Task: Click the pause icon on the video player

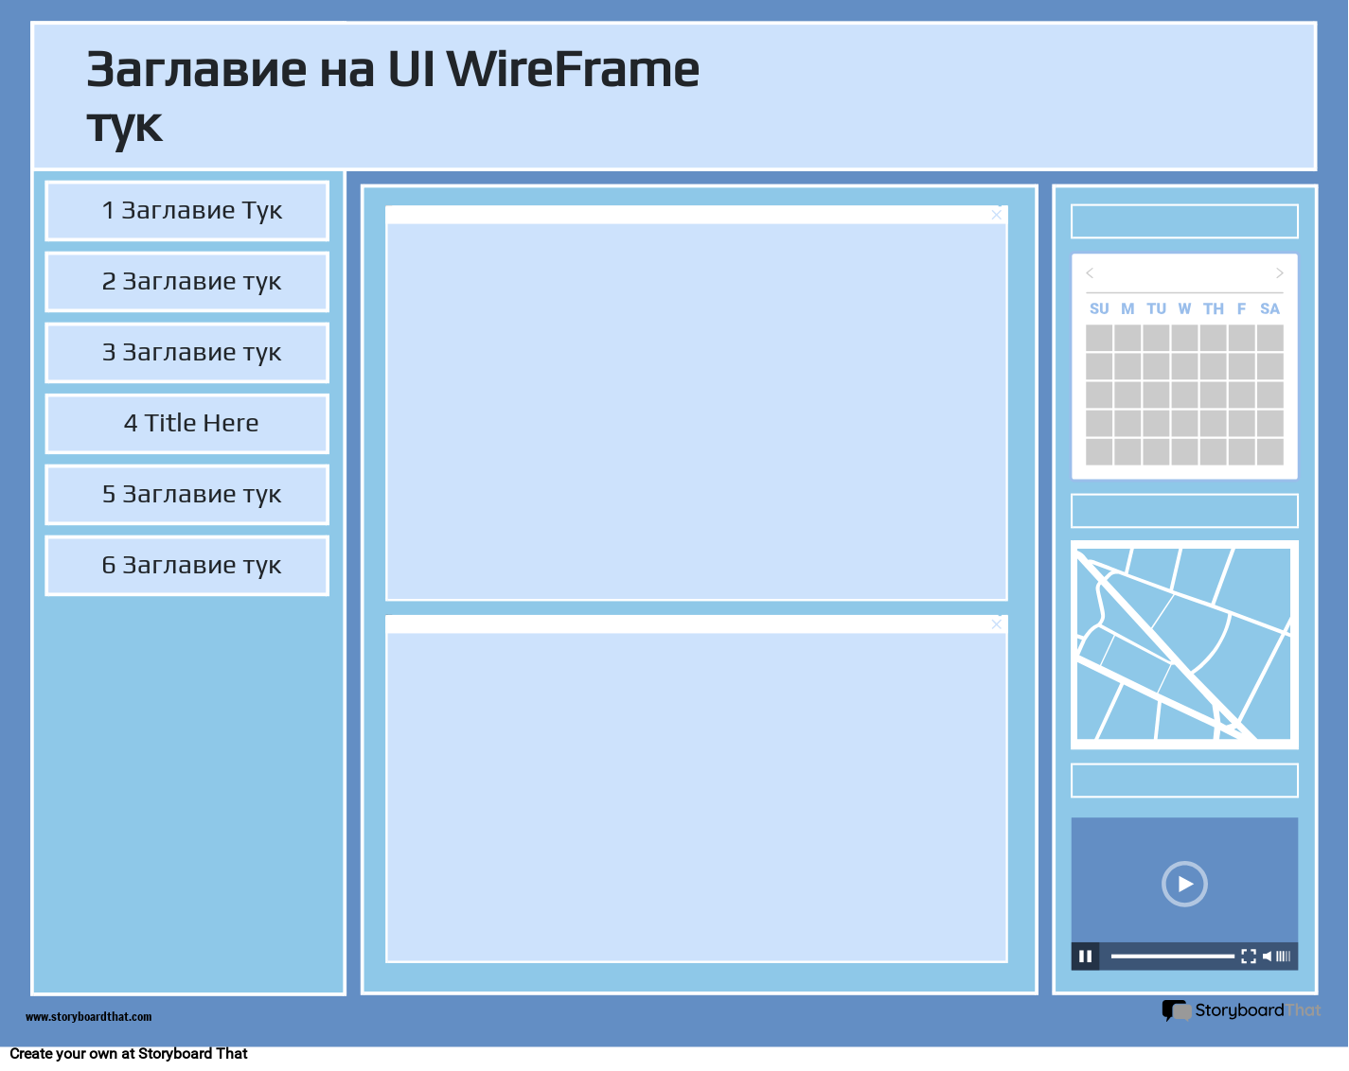Action: [1086, 956]
